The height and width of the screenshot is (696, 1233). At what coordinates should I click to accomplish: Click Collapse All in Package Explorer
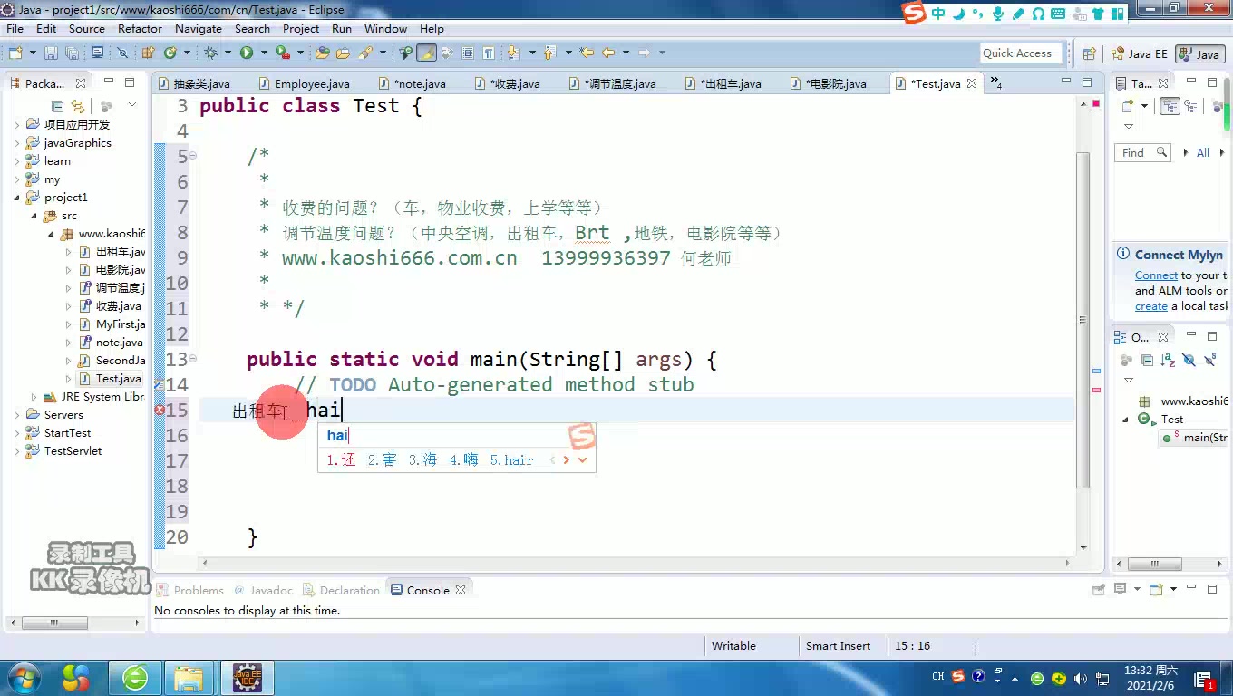(x=58, y=106)
